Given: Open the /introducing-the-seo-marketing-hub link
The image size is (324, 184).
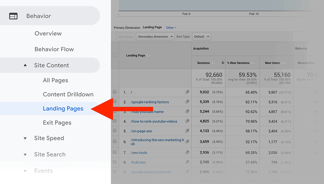Looking at the screenshot, I should click(x=157, y=142).
